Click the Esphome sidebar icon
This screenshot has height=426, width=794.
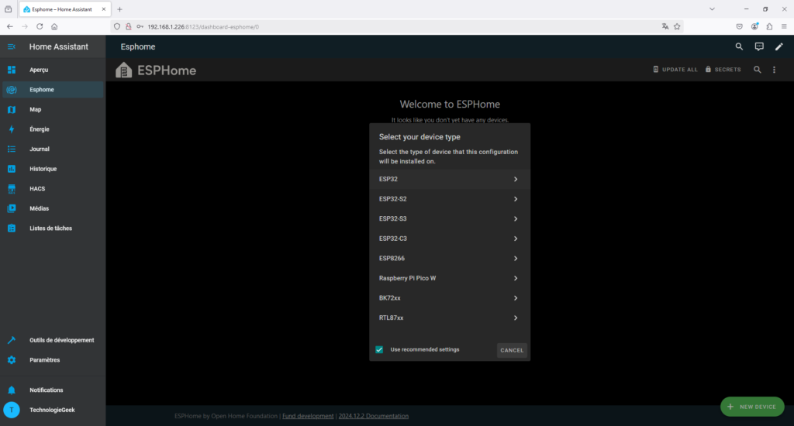coord(11,90)
